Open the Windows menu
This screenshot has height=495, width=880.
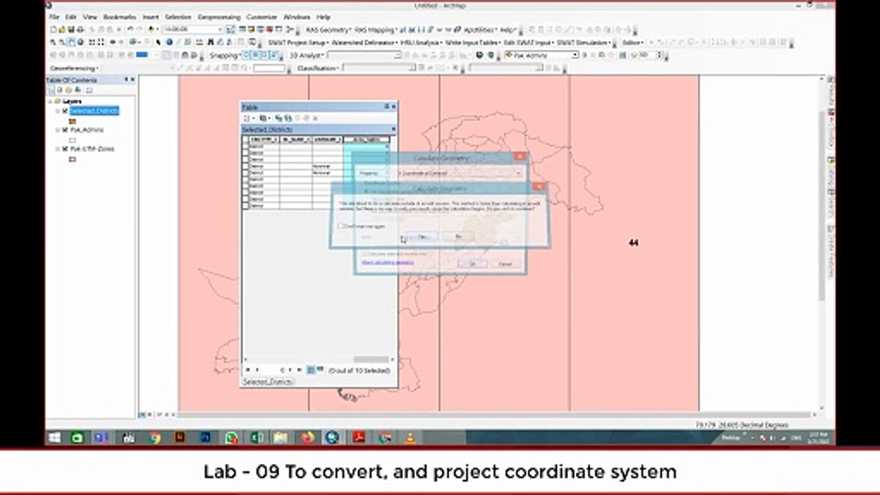tap(297, 16)
